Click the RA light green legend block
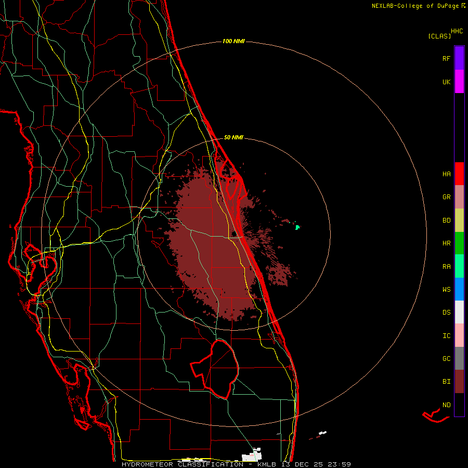This screenshot has width=468, height=468. [459, 266]
